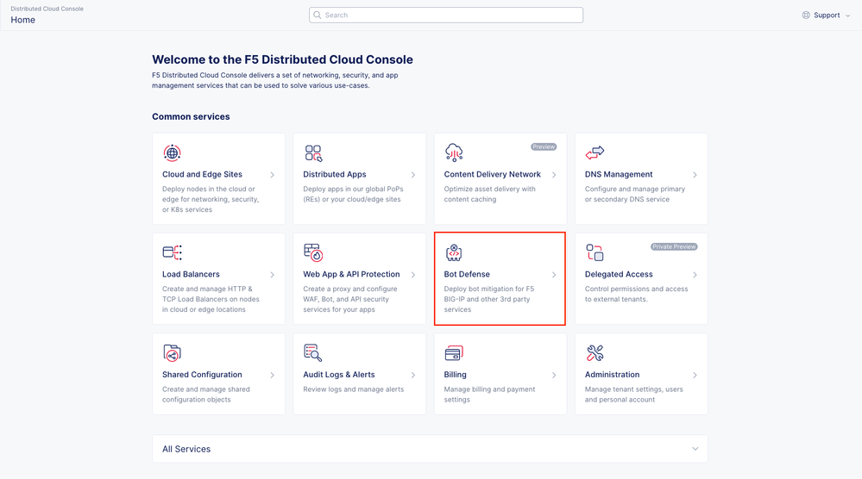Expand the All Services section
Screen dimensions: 862x479
[695, 449]
